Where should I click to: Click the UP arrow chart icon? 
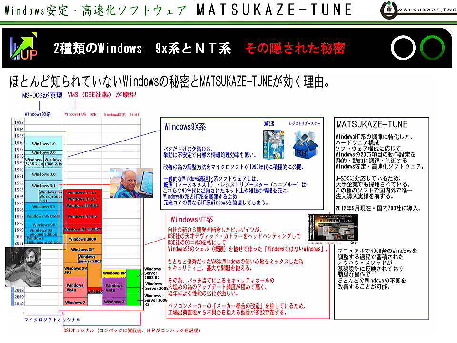[24, 46]
